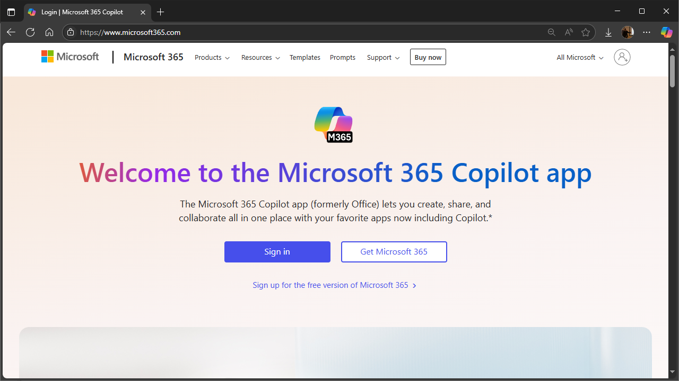This screenshot has height=381, width=679.
Task: Open the Copilot sidebar icon
Action: point(666,32)
